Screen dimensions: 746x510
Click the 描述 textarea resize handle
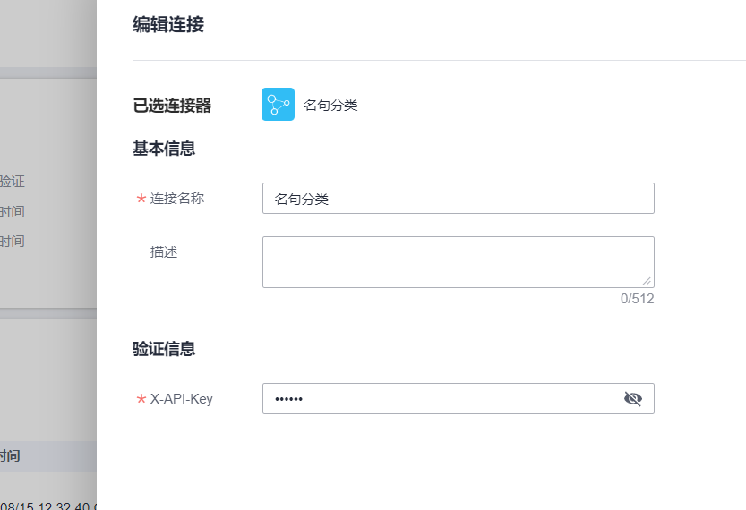647,280
